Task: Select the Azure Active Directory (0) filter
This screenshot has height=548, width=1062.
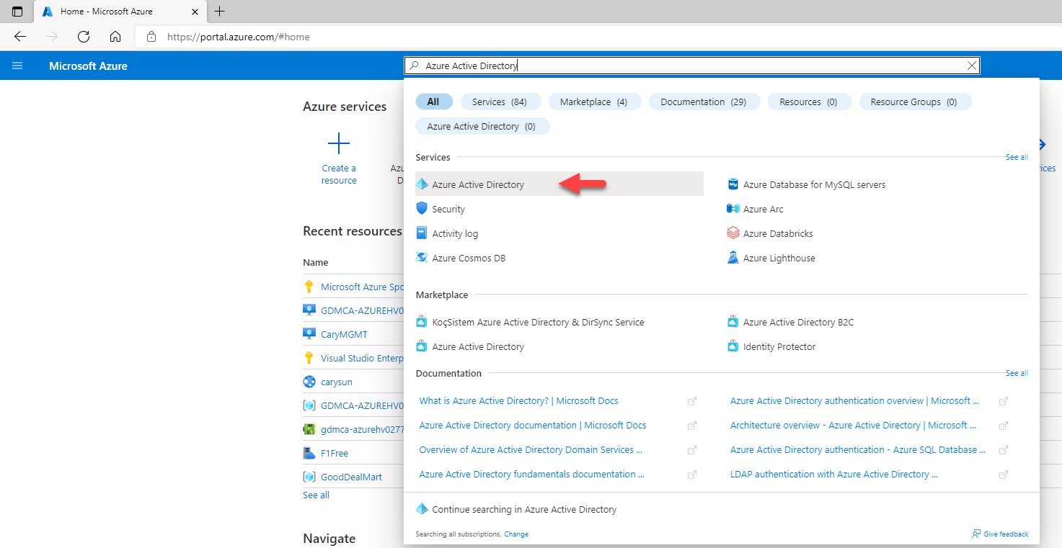Action: [482, 126]
